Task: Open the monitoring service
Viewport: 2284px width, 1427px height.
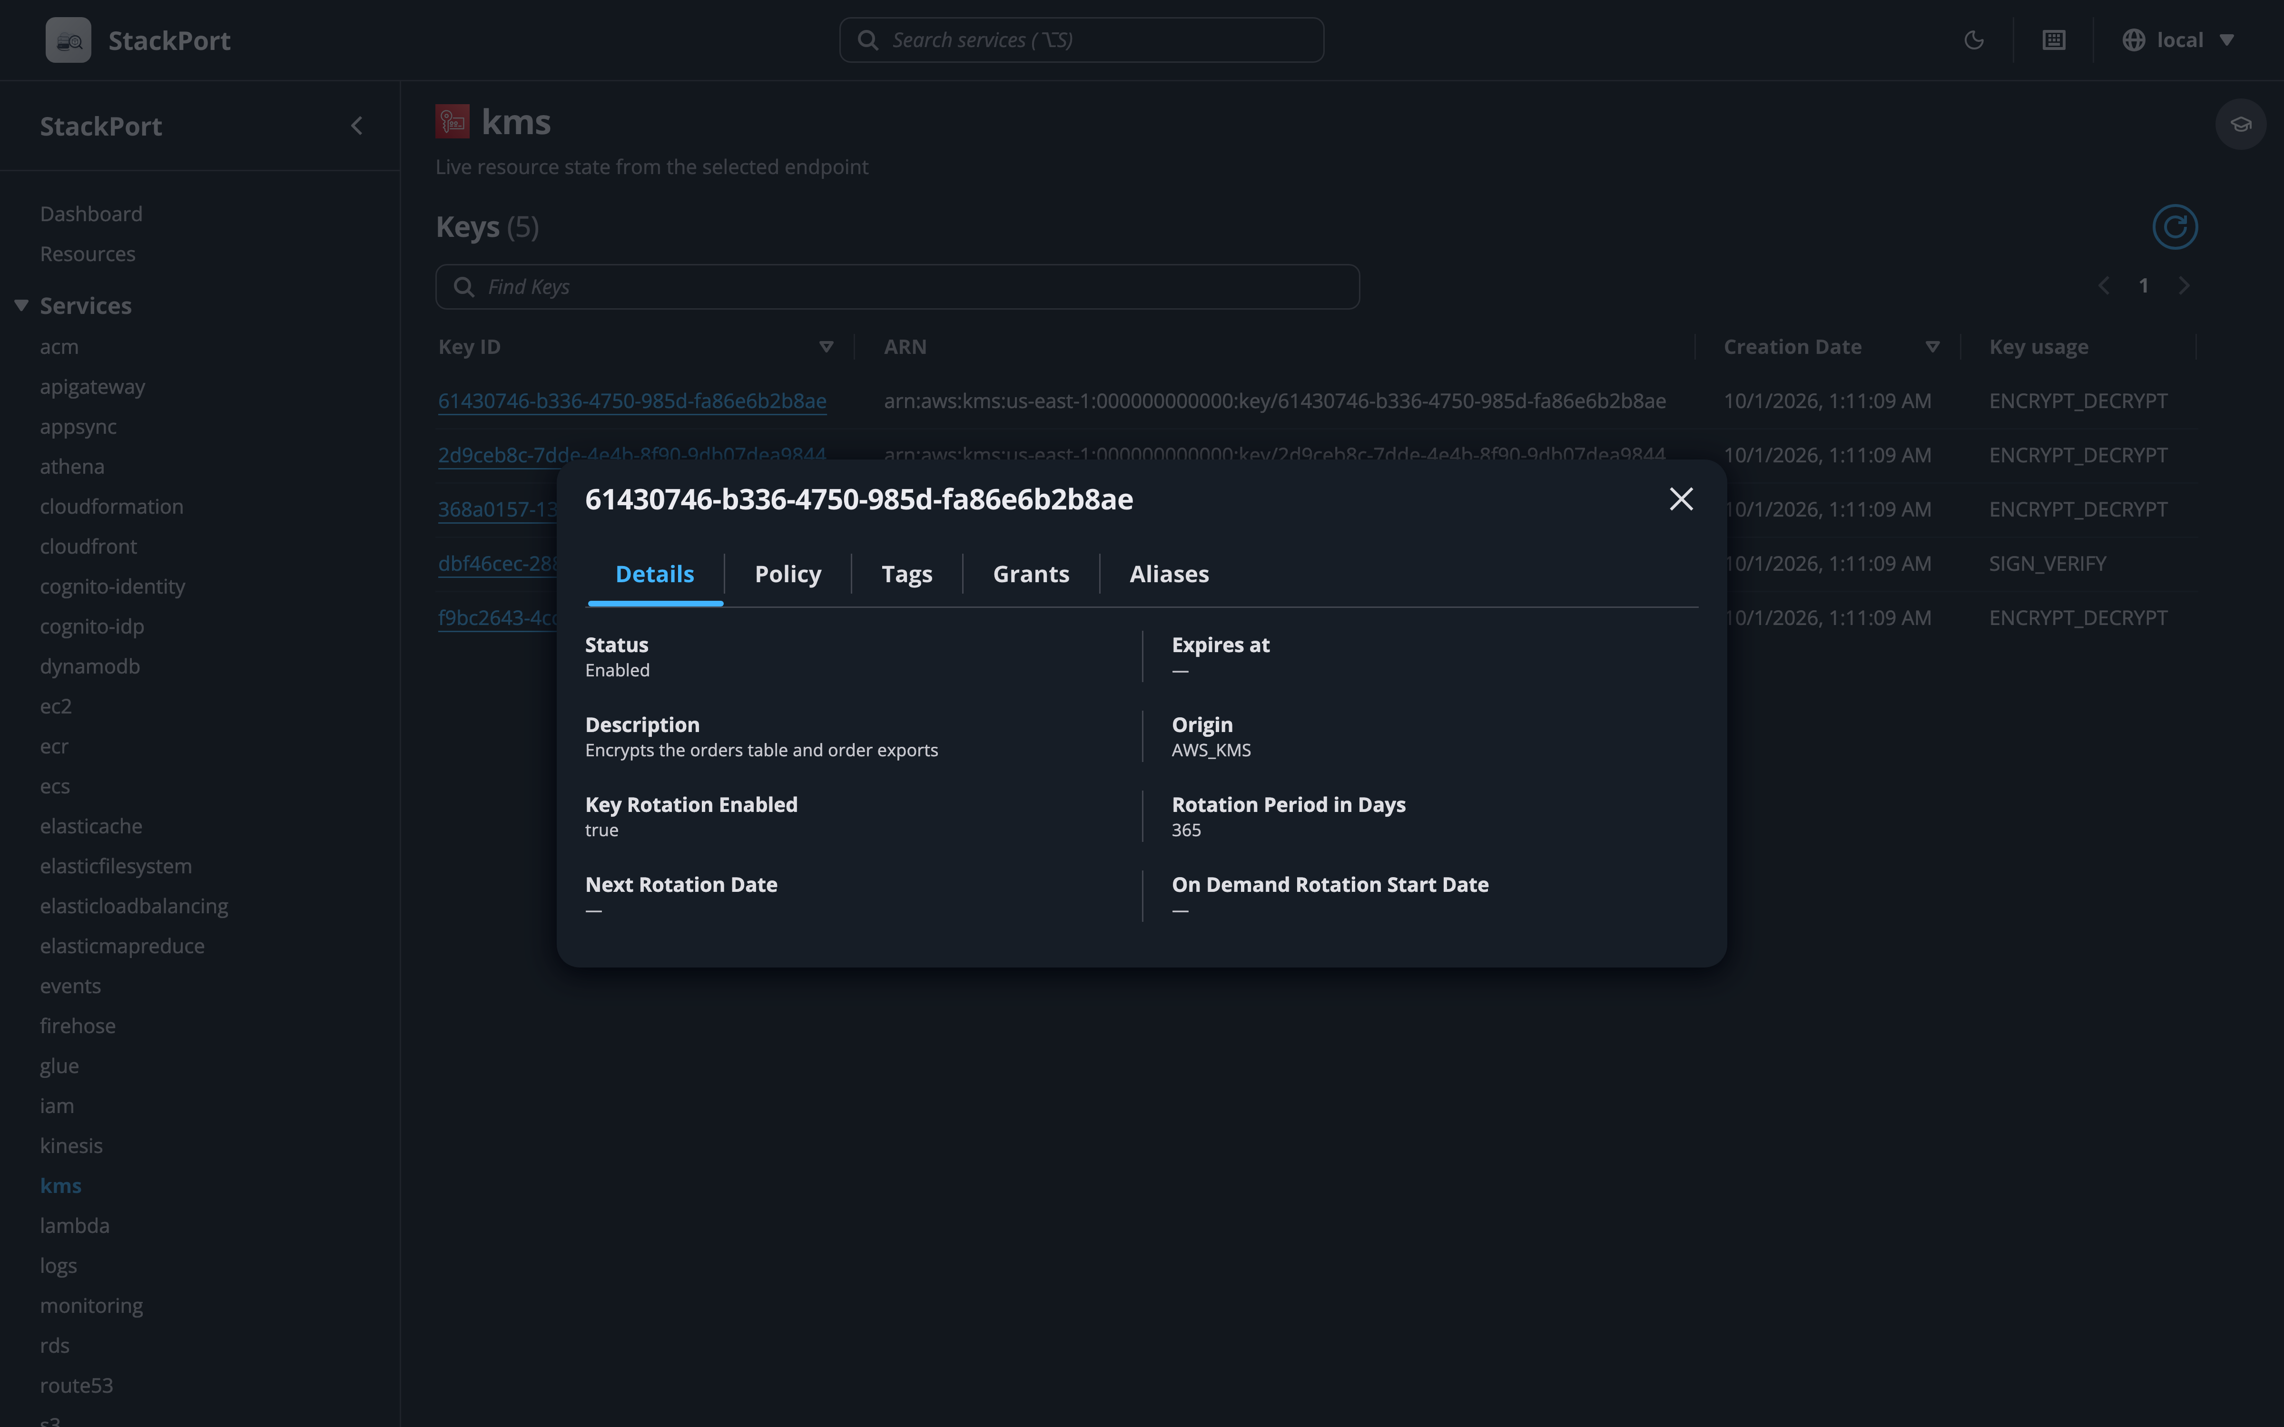Action: click(91, 1305)
